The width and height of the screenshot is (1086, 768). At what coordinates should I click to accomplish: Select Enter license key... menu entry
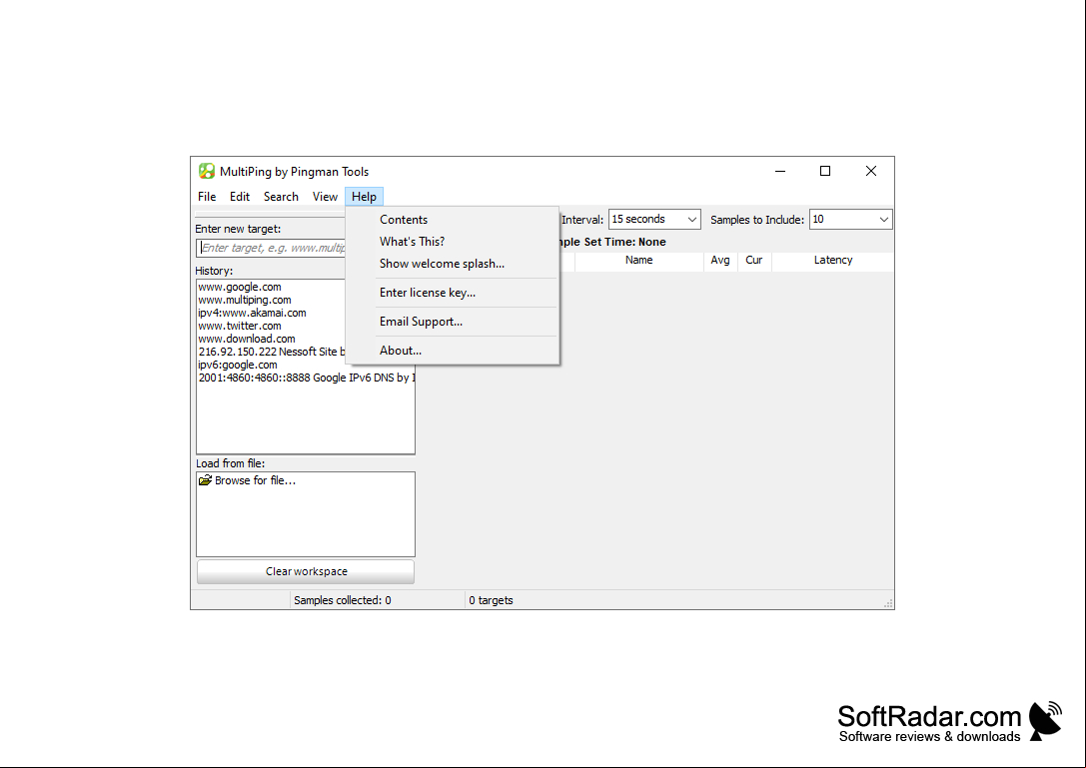tap(453, 293)
